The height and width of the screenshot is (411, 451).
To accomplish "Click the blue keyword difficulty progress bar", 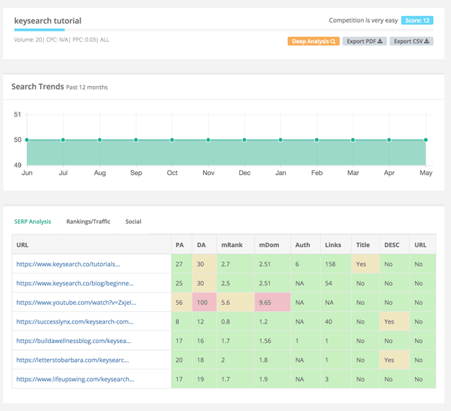I will pos(40,30).
